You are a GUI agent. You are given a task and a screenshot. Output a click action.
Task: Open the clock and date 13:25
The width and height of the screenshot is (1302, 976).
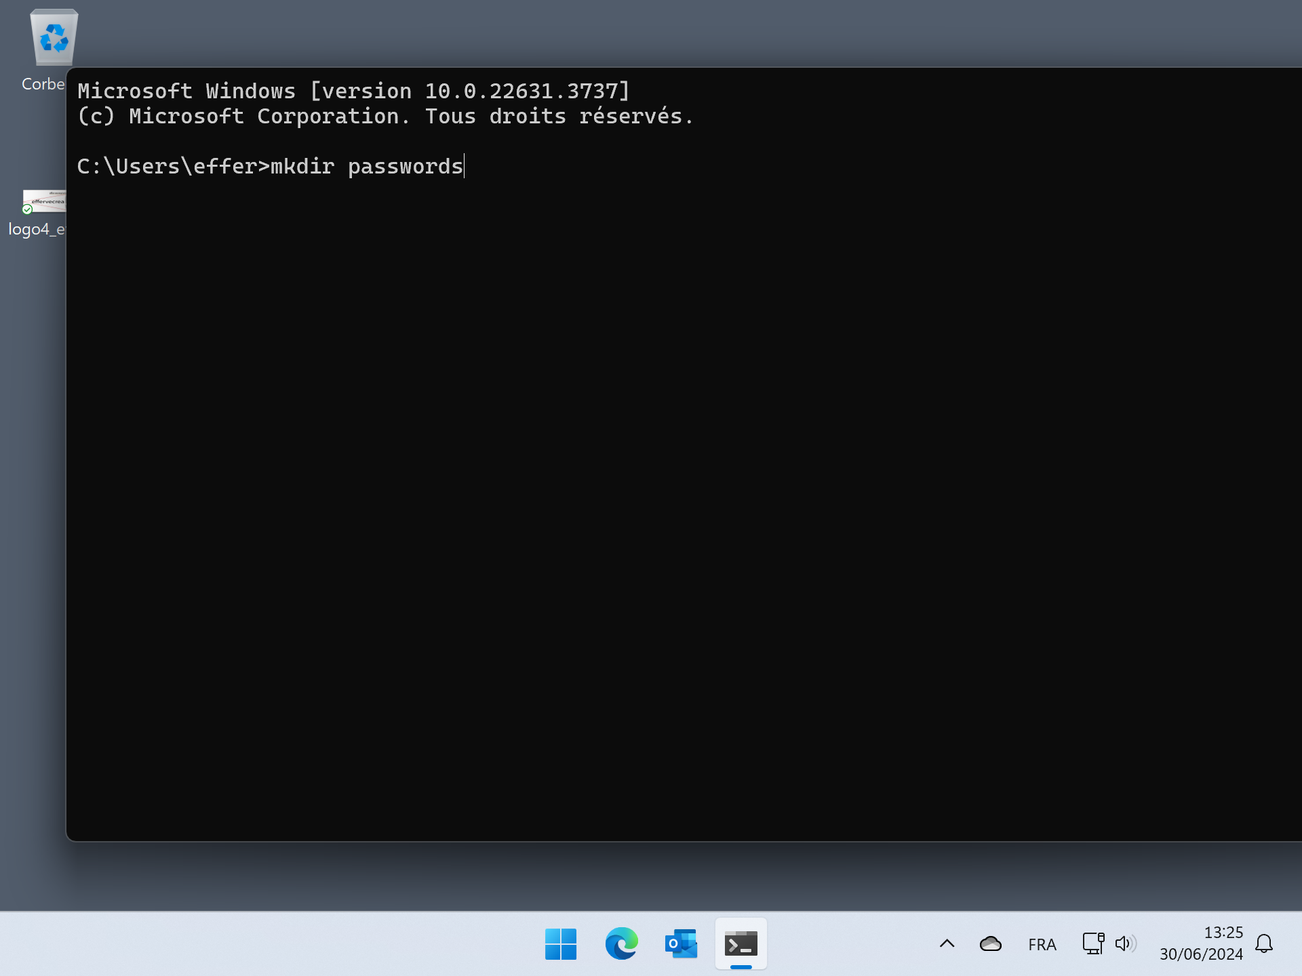pos(1201,943)
